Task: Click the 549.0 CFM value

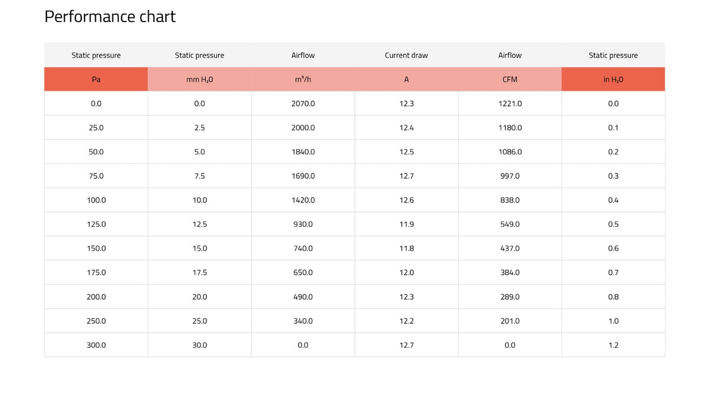Action: [510, 224]
